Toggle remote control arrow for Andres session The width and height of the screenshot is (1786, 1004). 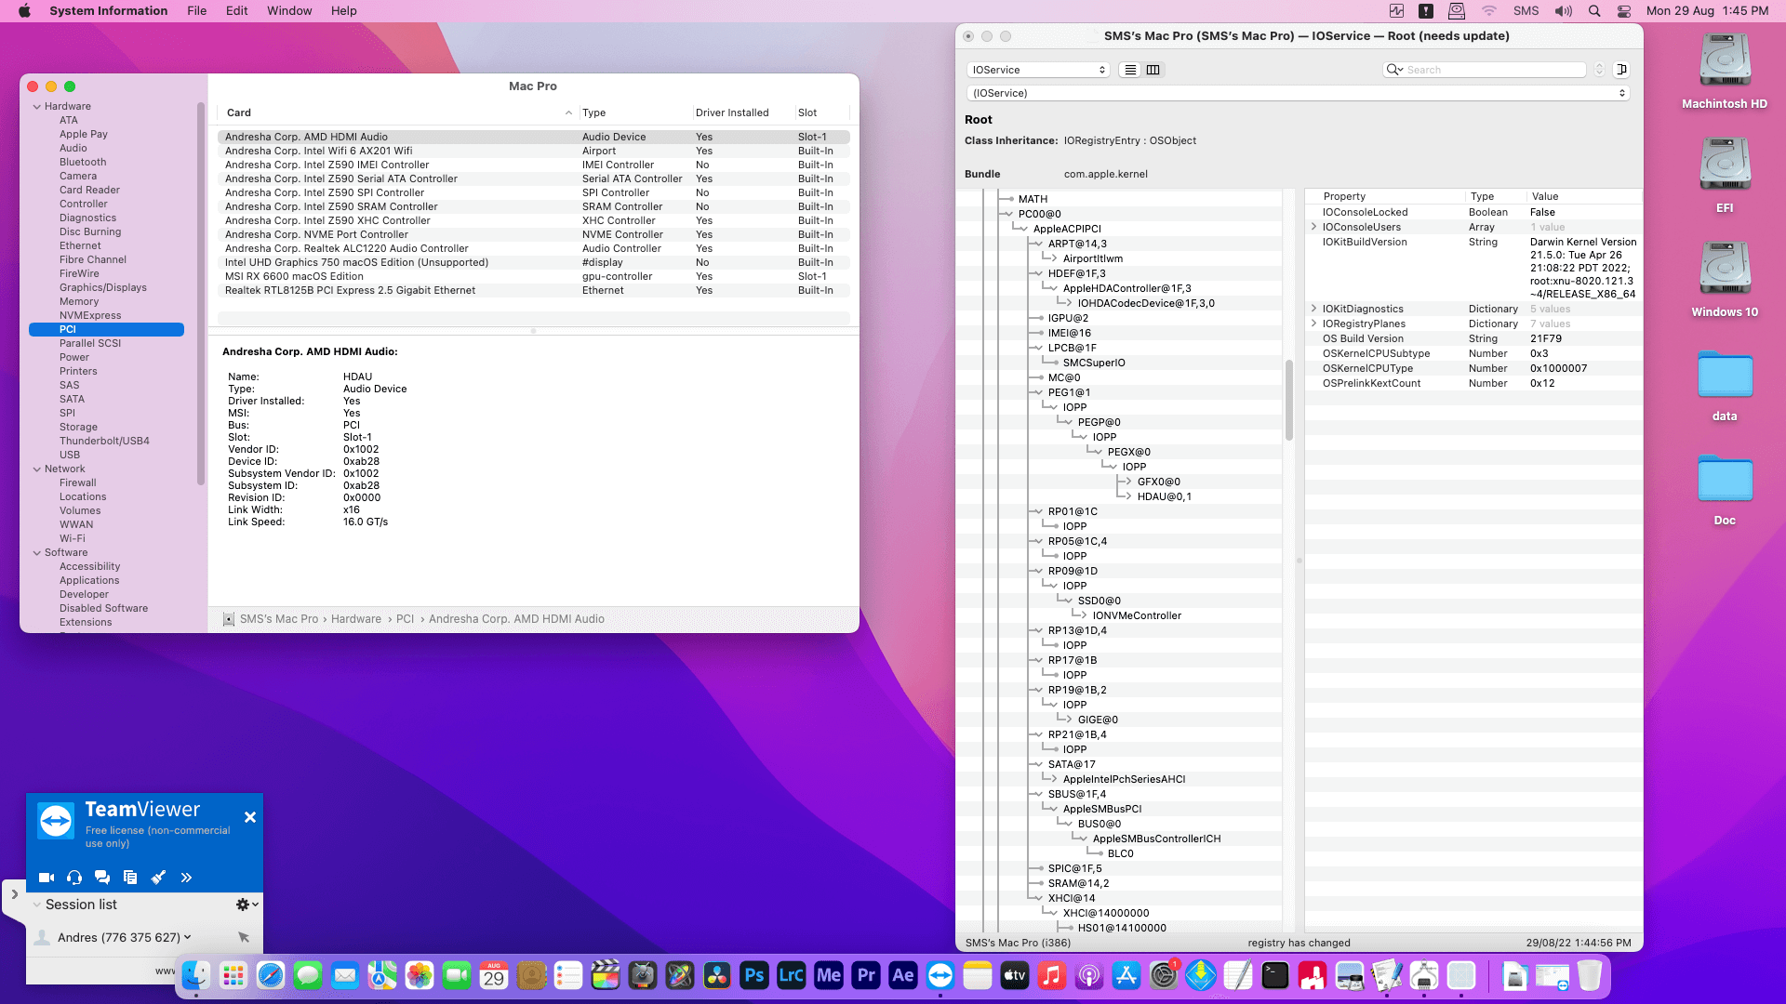pos(244,937)
